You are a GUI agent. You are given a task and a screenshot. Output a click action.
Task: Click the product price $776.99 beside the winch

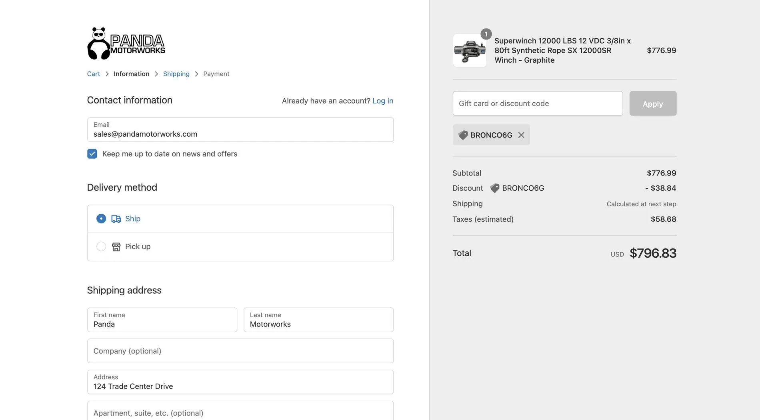(x=662, y=50)
